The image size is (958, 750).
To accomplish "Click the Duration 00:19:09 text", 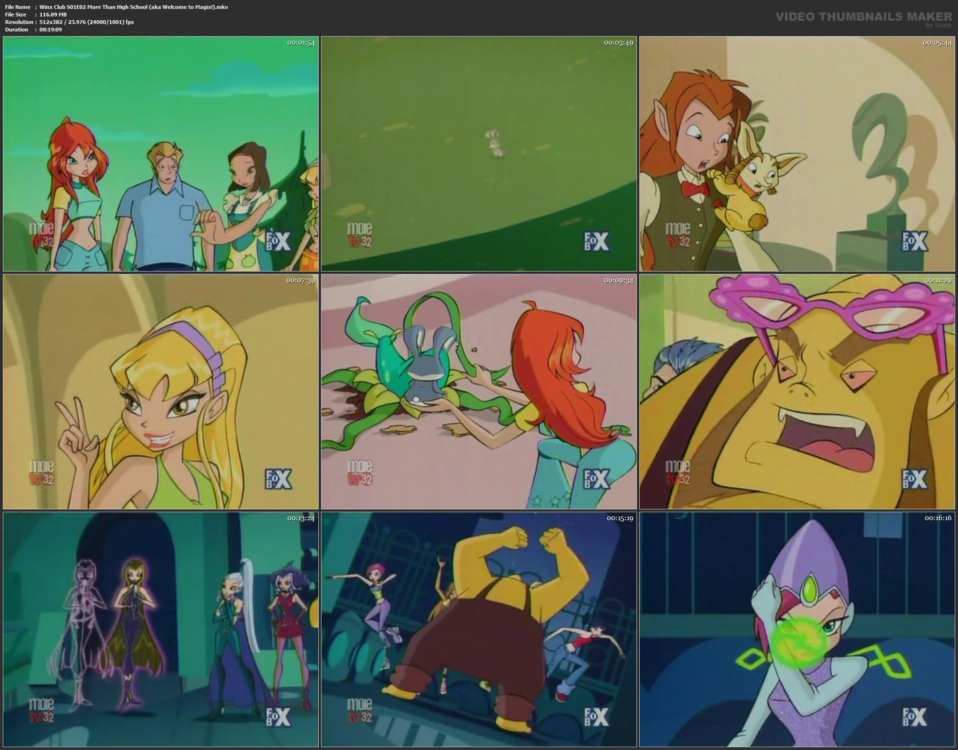I will (51, 30).
